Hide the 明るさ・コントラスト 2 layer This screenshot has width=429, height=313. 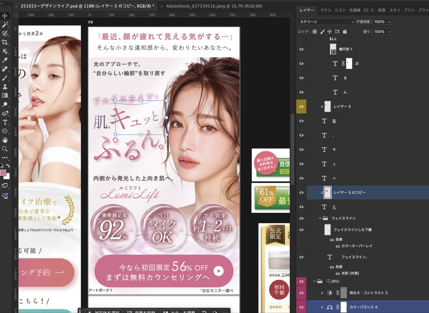point(301,293)
